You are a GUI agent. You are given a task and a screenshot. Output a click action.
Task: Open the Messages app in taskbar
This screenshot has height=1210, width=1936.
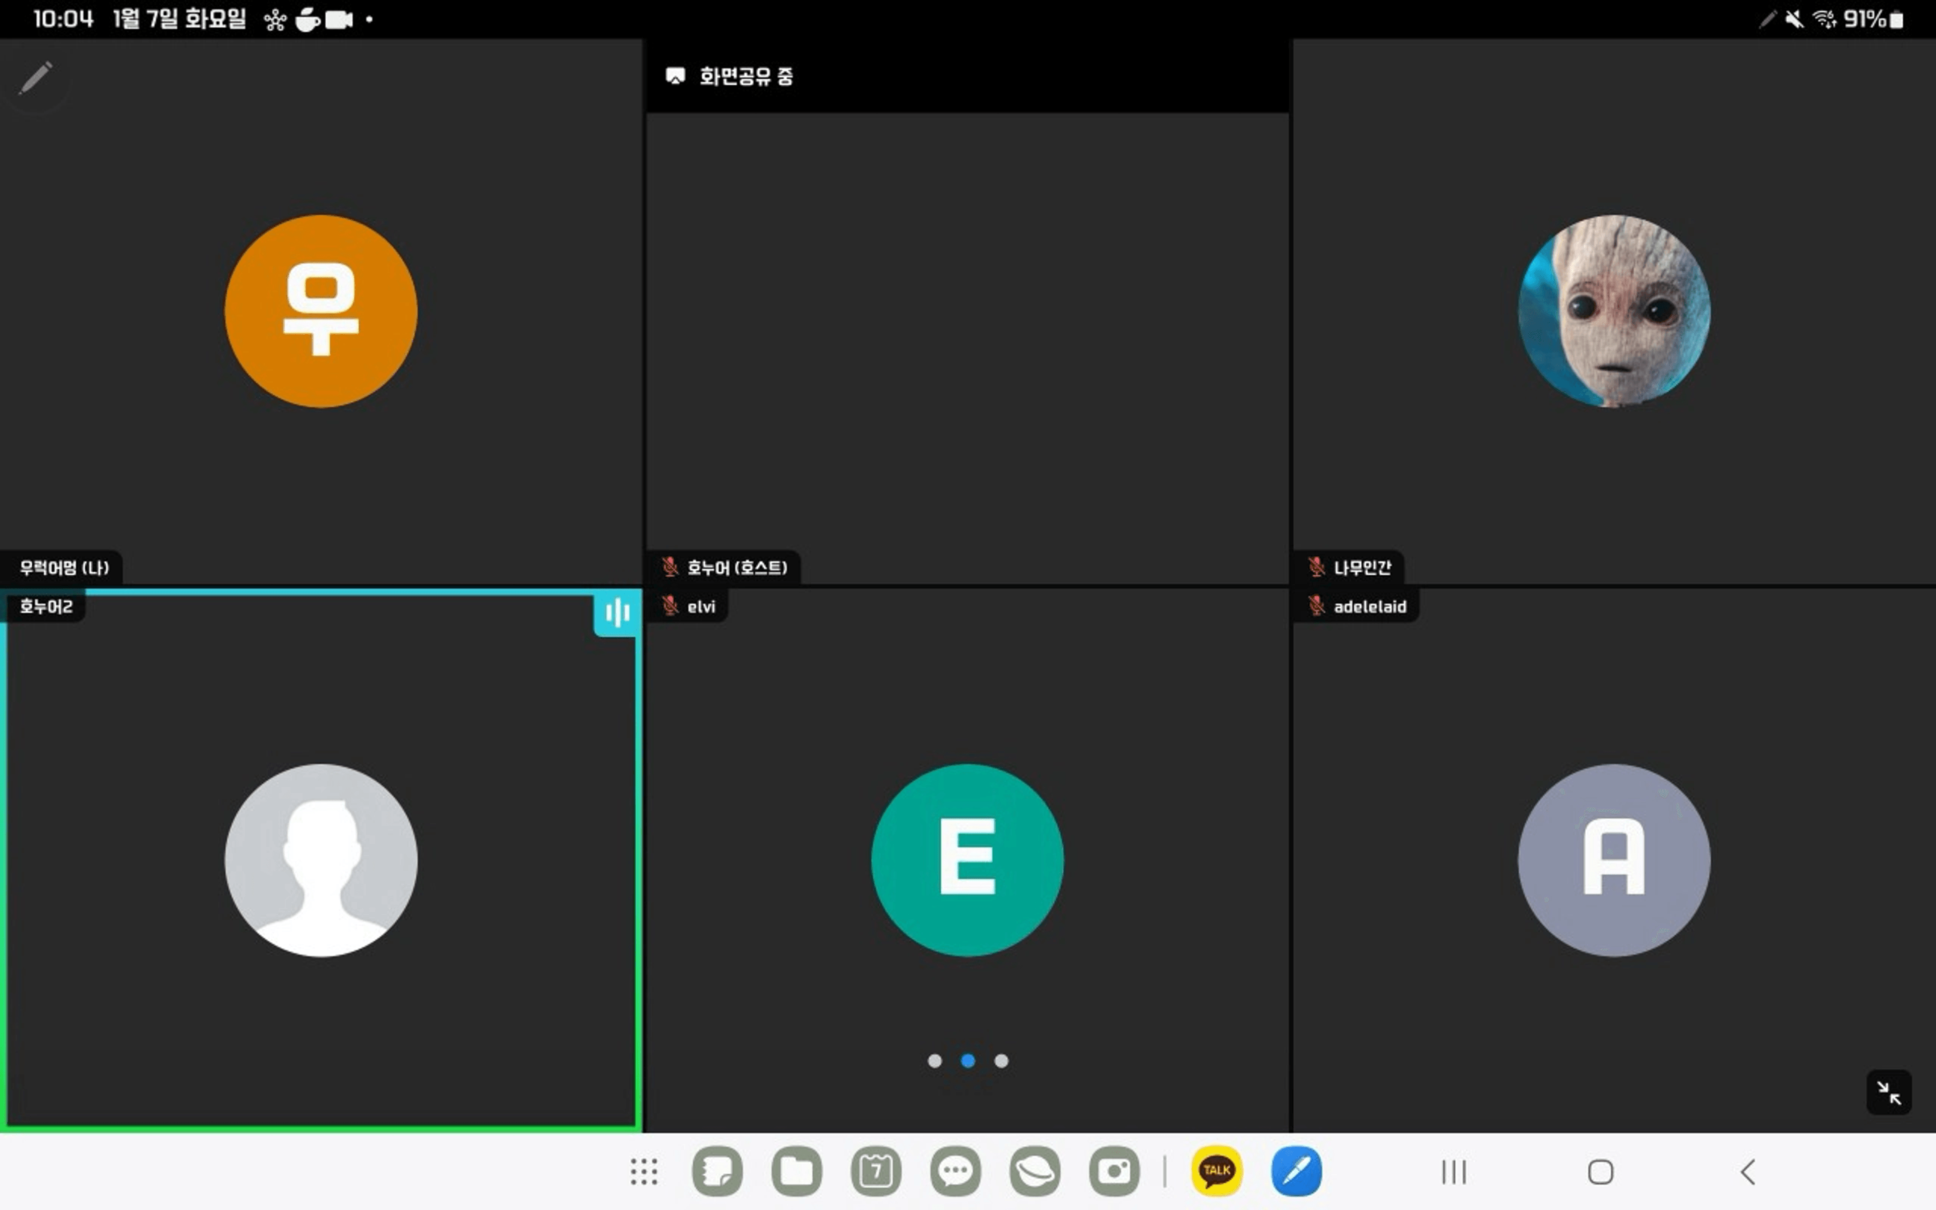(955, 1172)
